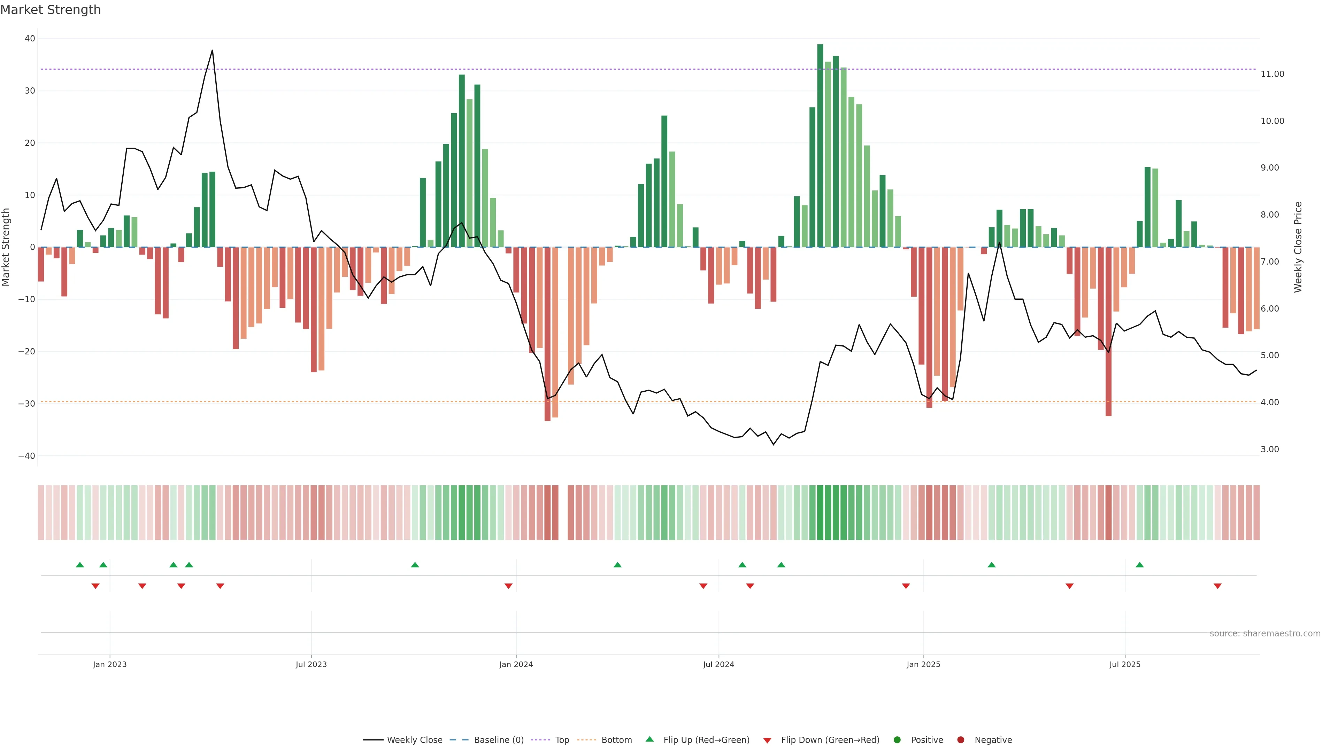This screenshot has height=752, width=1338.
Task: Click the red flip-down marker just before Jan 2024
Action: tap(508, 586)
